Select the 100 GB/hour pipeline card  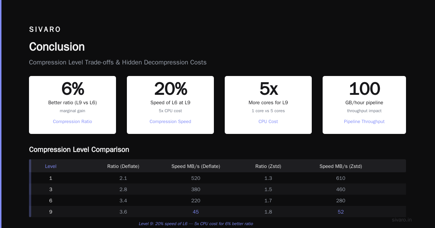[x=364, y=105]
